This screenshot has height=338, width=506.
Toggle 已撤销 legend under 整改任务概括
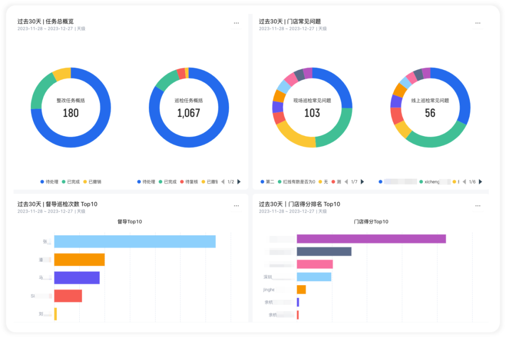click(92, 182)
